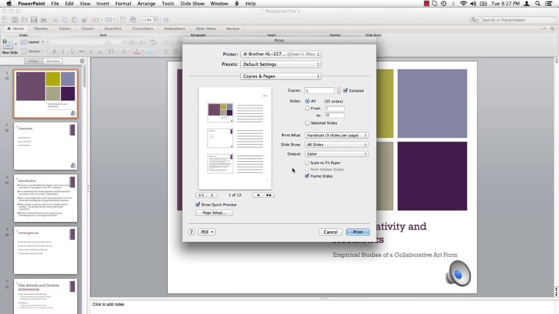Open the PDF dropdown button
Viewport: 559px width, 314px height.
point(207,232)
